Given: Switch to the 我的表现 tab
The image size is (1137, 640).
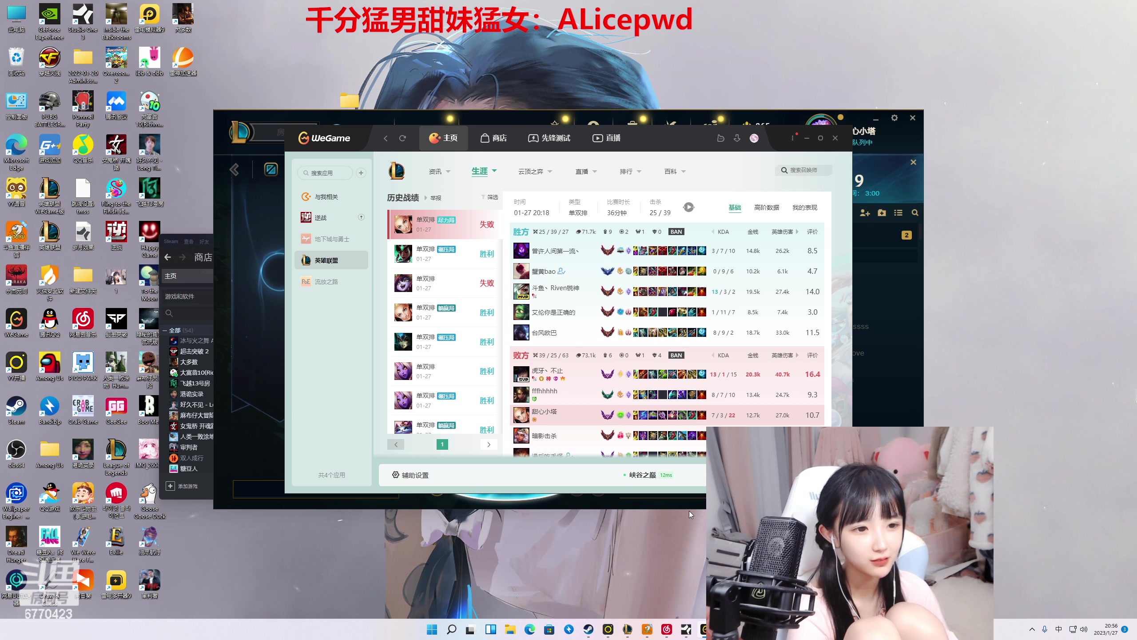Looking at the screenshot, I should (x=805, y=207).
